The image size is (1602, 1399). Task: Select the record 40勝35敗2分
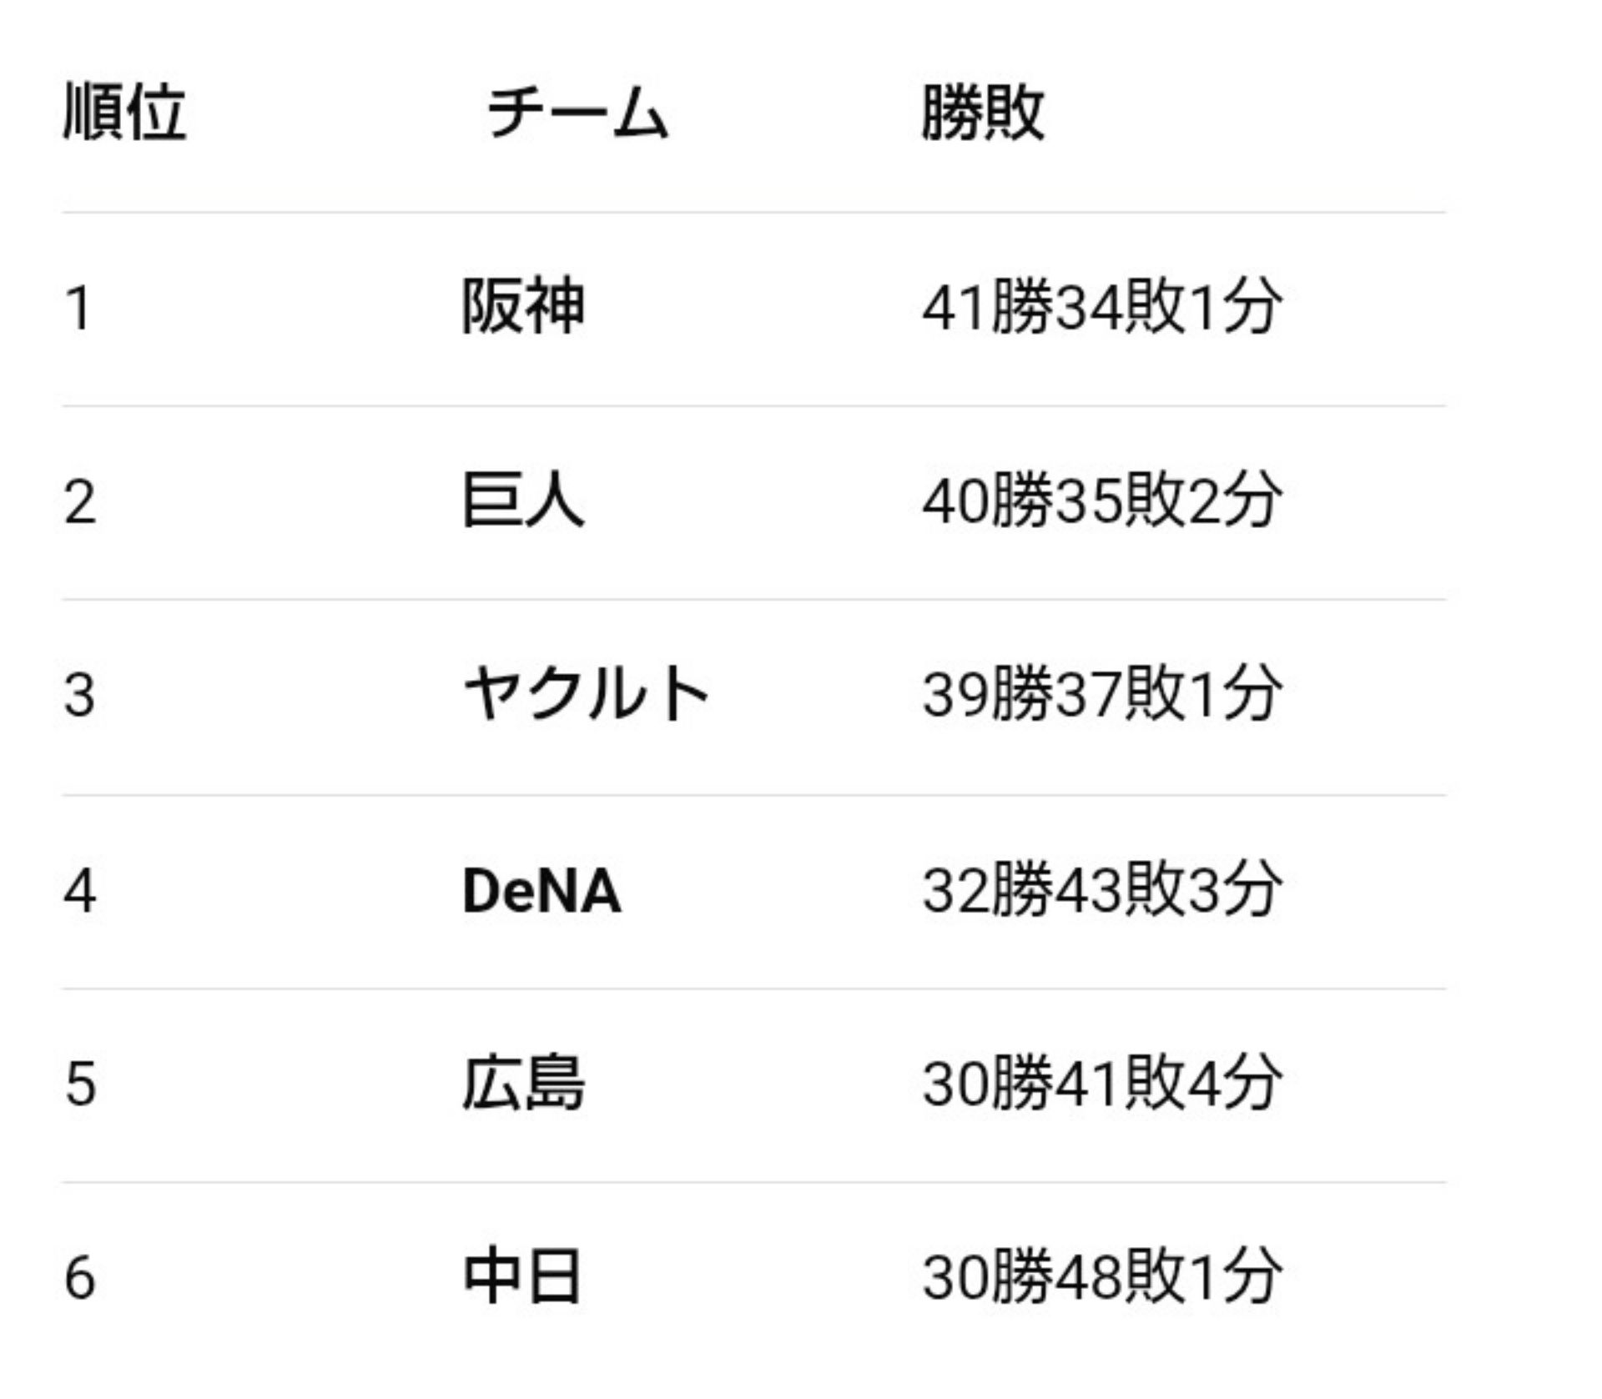[1101, 500]
